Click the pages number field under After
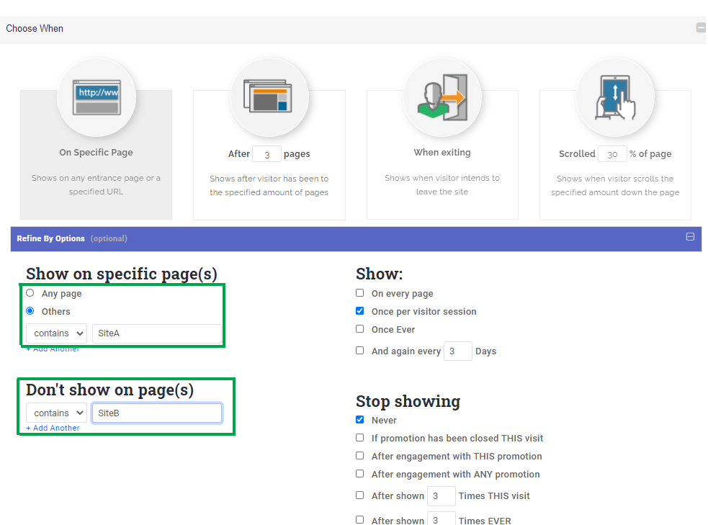The image size is (708, 525). [x=266, y=153]
